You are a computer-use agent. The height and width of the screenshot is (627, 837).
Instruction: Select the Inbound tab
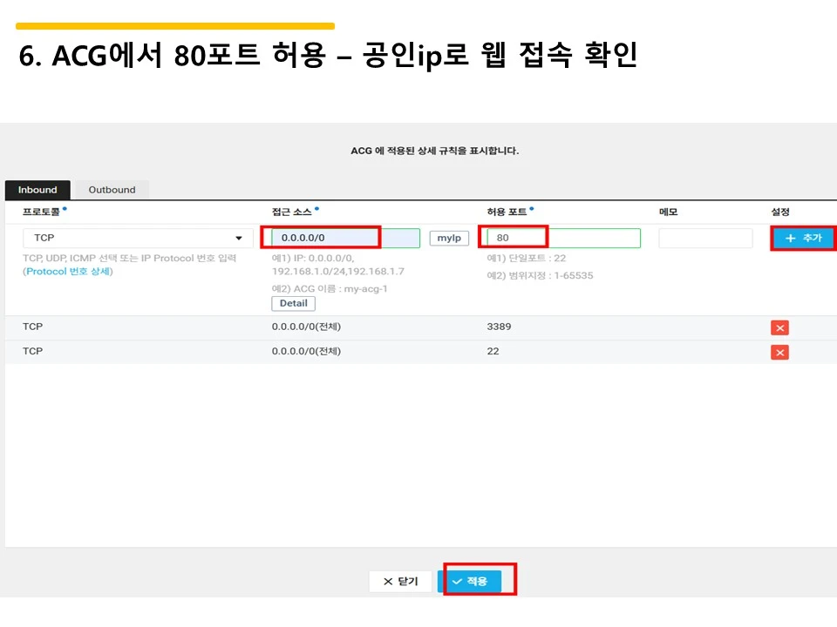pos(37,189)
